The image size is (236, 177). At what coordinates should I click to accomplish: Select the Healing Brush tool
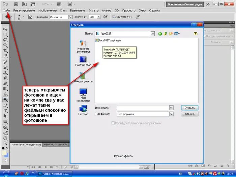[x=5, y=62]
